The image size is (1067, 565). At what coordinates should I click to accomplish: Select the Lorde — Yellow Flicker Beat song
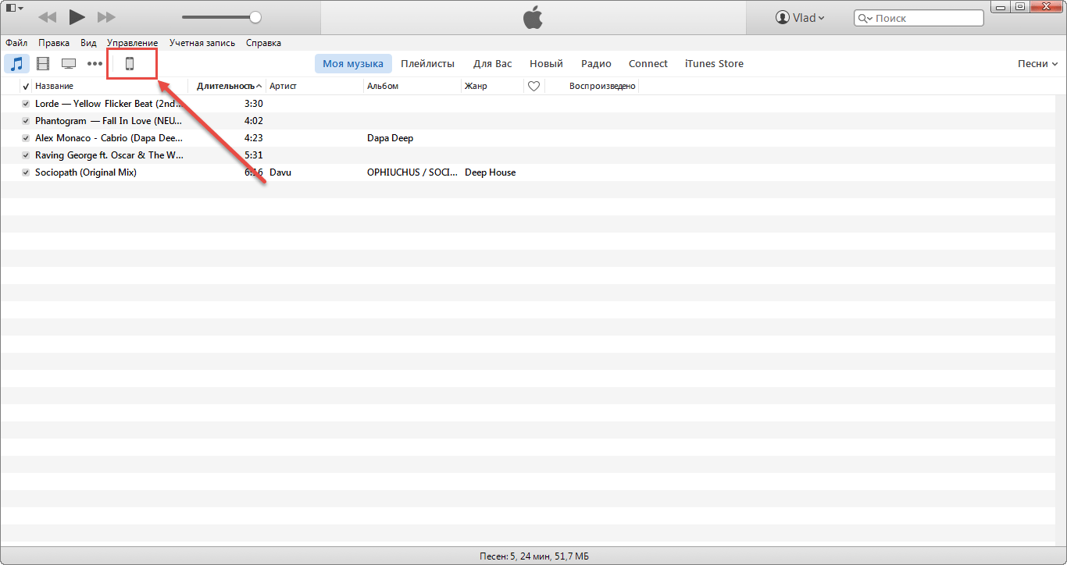coord(109,104)
